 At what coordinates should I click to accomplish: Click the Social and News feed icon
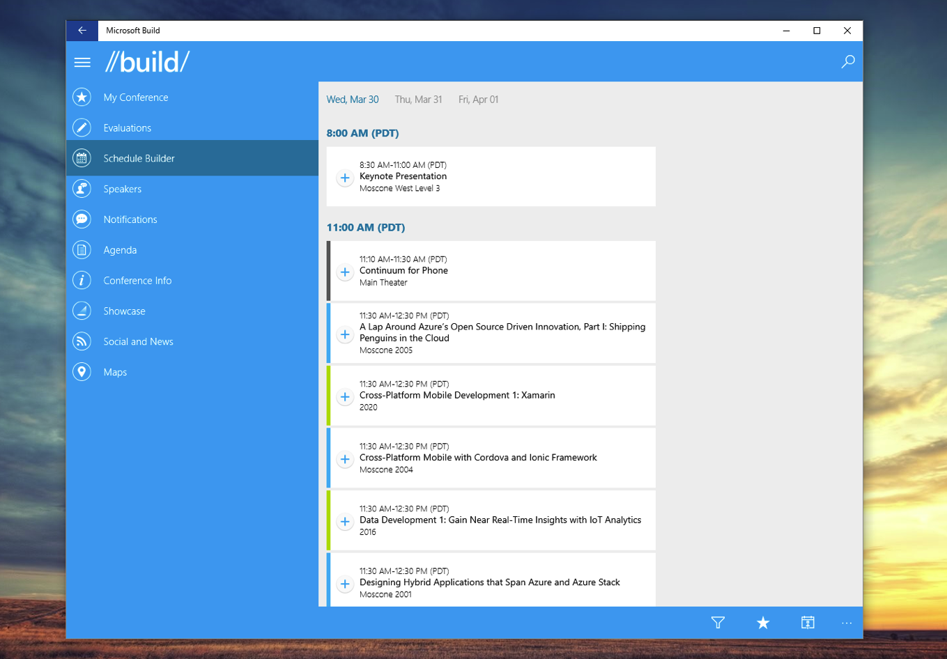tap(82, 341)
